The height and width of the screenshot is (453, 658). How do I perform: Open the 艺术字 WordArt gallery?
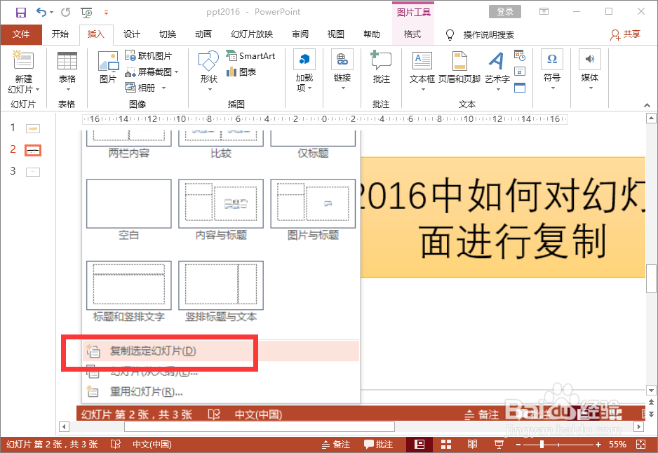coord(497,72)
